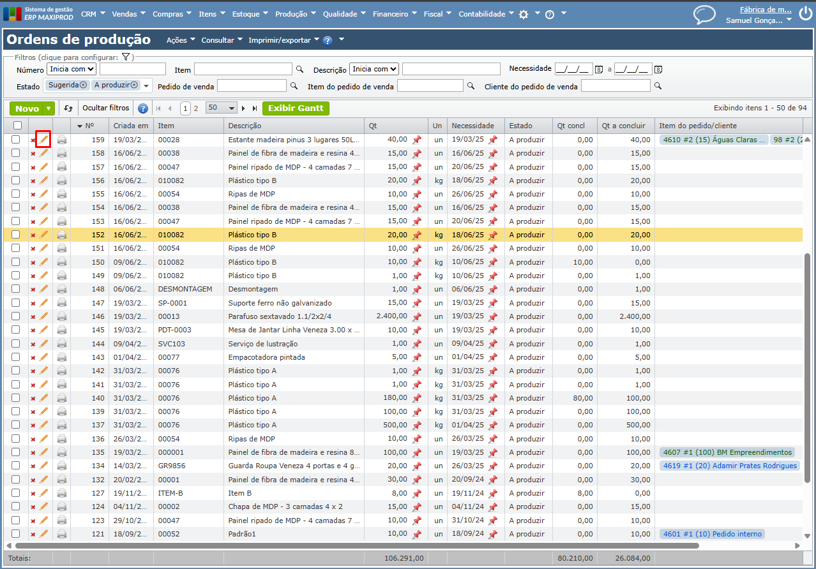The height and width of the screenshot is (569, 816).
Task: Click the search magnifier next to Item field
Action: pyautogui.click(x=299, y=69)
